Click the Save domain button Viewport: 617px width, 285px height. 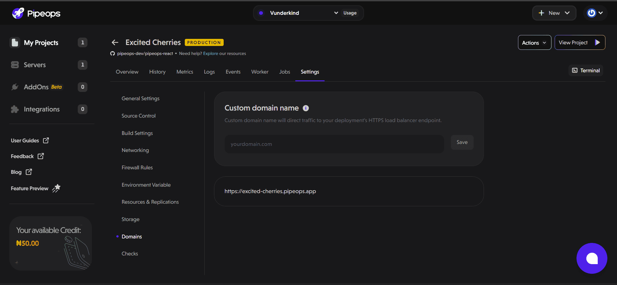tap(462, 142)
